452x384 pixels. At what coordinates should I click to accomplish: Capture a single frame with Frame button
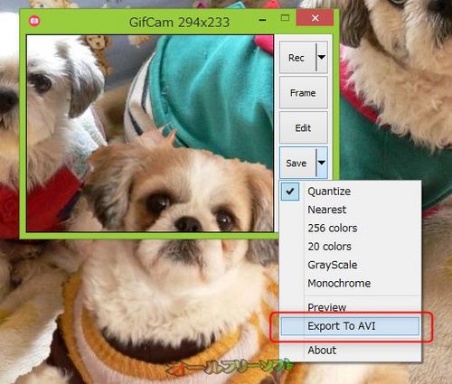click(304, 93)
